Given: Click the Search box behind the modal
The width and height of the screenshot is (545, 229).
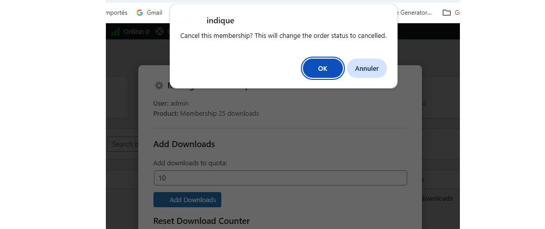Looking at the screenshot, I should 123,144.
